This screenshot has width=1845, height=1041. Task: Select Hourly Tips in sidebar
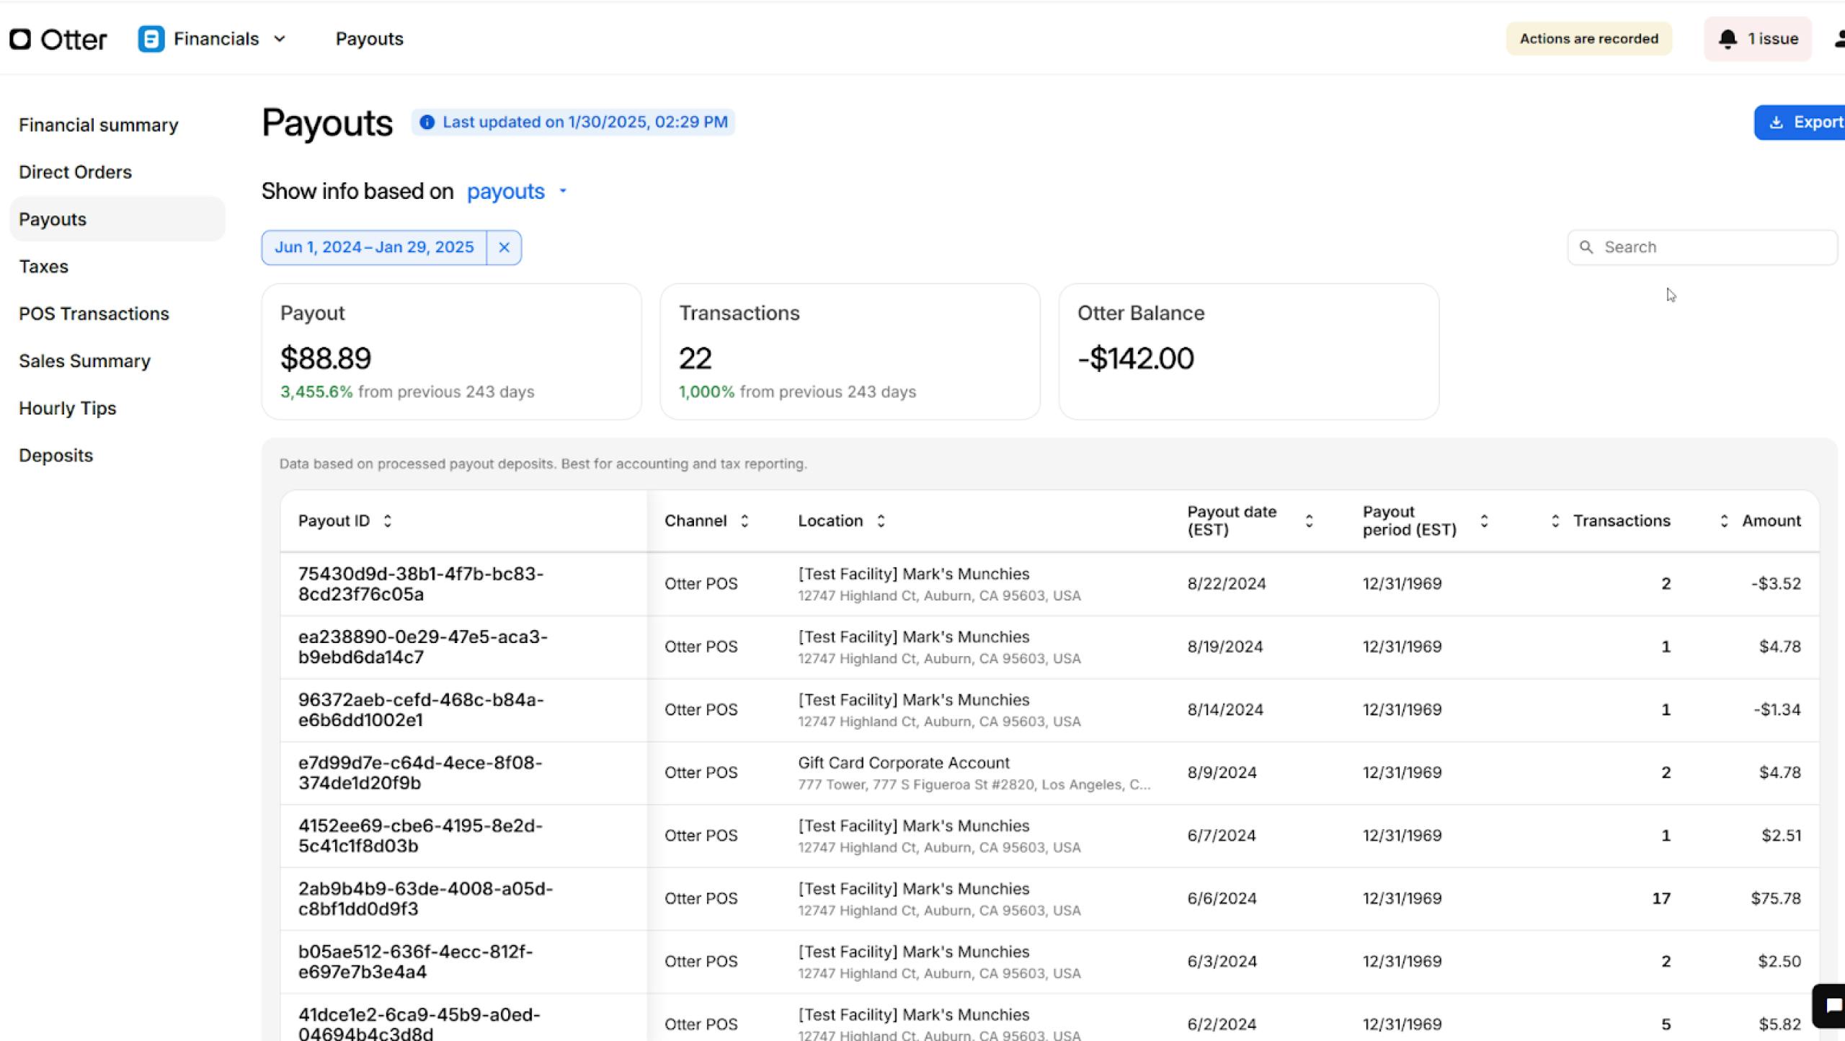tap(67, 409)
